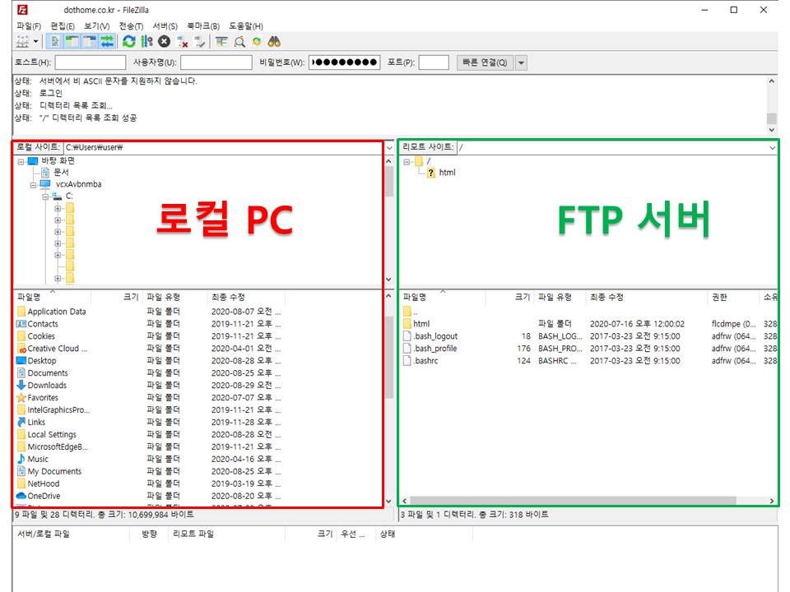Select the .bash_logout remote file

(x=435, y=336)
